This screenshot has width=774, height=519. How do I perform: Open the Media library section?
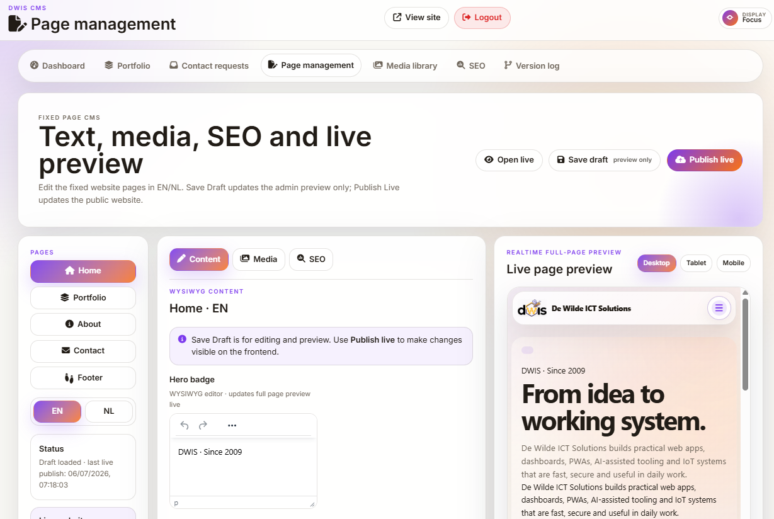[x=405, y=66]
